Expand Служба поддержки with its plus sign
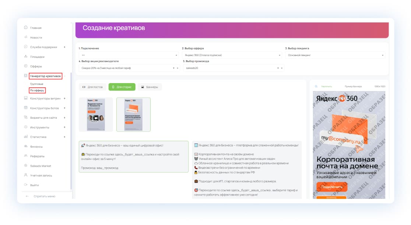Viewport: 411px width, 225px height. point(64,47)
